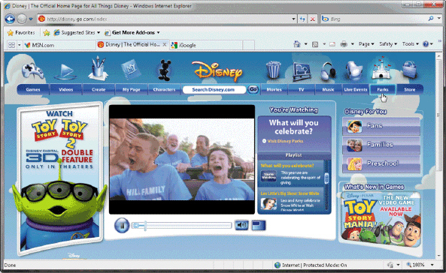The image size is (446, 273).
Task: Expand the address bar dropdown arrow
Action: (x=293, y=19)
